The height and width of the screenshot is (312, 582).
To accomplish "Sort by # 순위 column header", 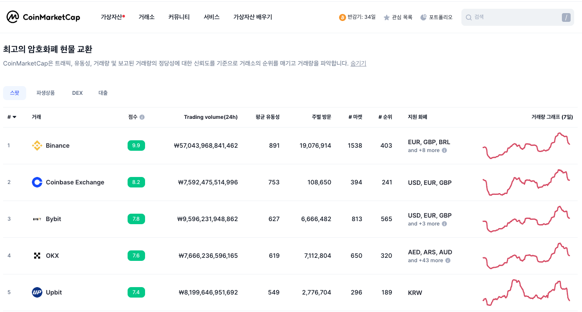I will 385,117.
